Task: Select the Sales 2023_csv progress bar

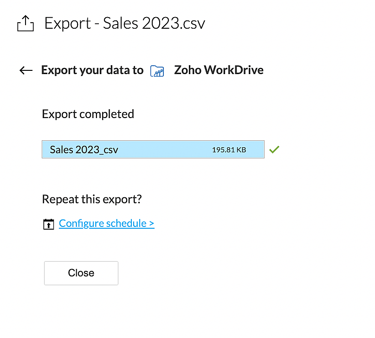Action: 153,150
